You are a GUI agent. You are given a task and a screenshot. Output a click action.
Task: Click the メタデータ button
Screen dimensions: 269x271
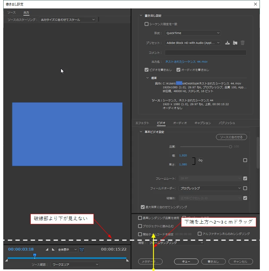point(150,262)
